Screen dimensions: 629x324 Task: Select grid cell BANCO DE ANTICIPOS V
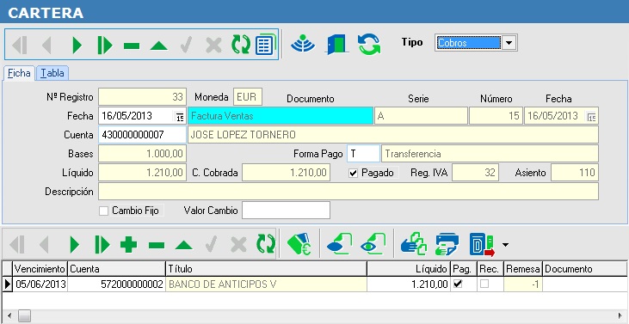[x=266, y=284]
